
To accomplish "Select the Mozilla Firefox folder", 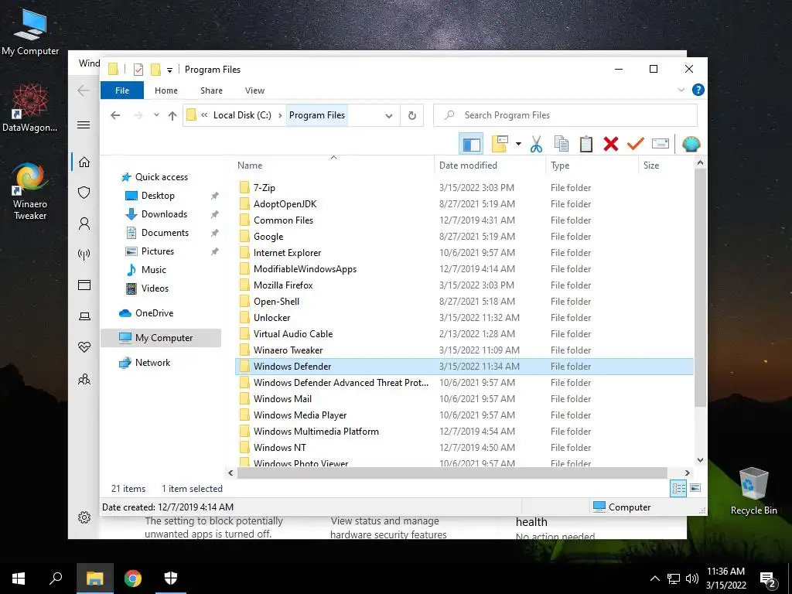I will 283,285.
